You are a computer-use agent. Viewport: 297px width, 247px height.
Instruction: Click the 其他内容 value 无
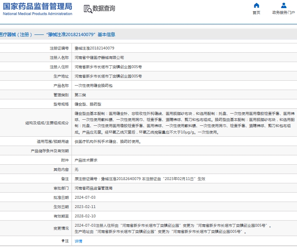coord(76,170)
